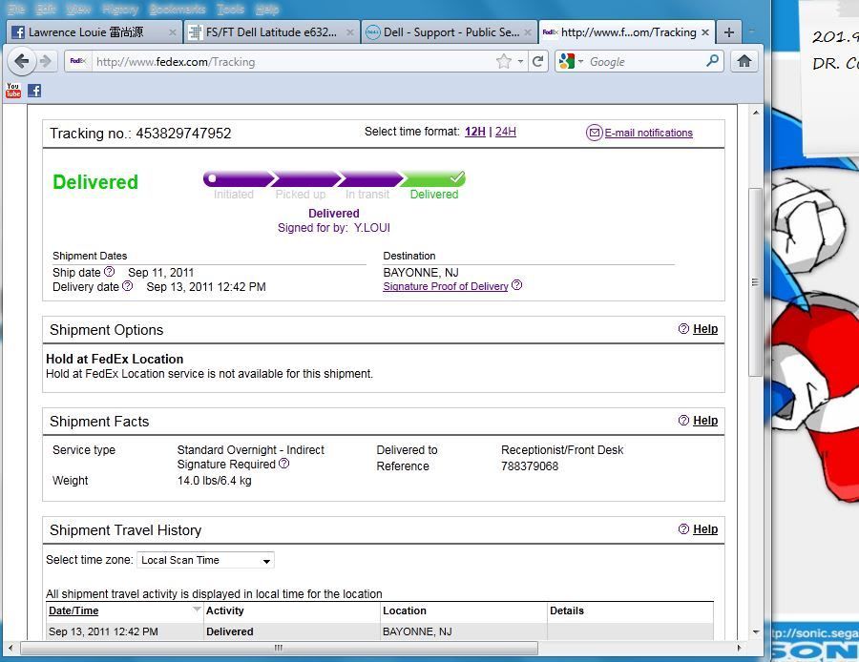859x662 pixels.
Task: Open the Bookmarks menu
Action: point(177,9)
